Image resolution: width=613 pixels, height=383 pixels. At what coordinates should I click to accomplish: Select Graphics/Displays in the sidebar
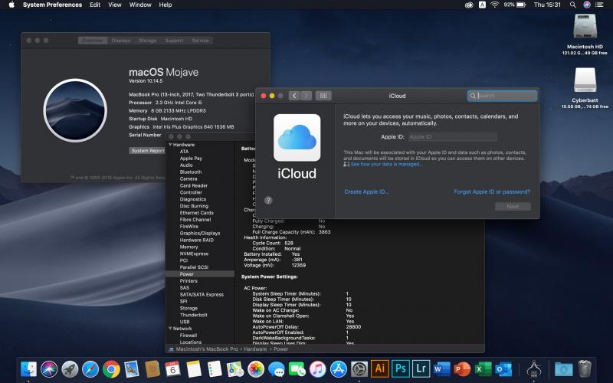(199, 233)
